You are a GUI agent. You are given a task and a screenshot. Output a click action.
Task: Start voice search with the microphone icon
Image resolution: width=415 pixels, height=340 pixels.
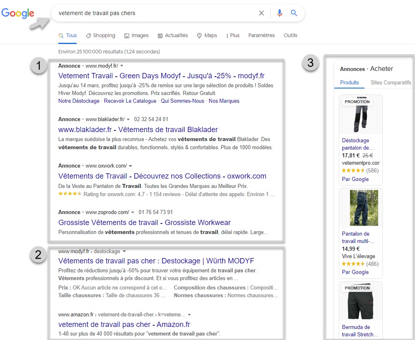coord(280,13)
